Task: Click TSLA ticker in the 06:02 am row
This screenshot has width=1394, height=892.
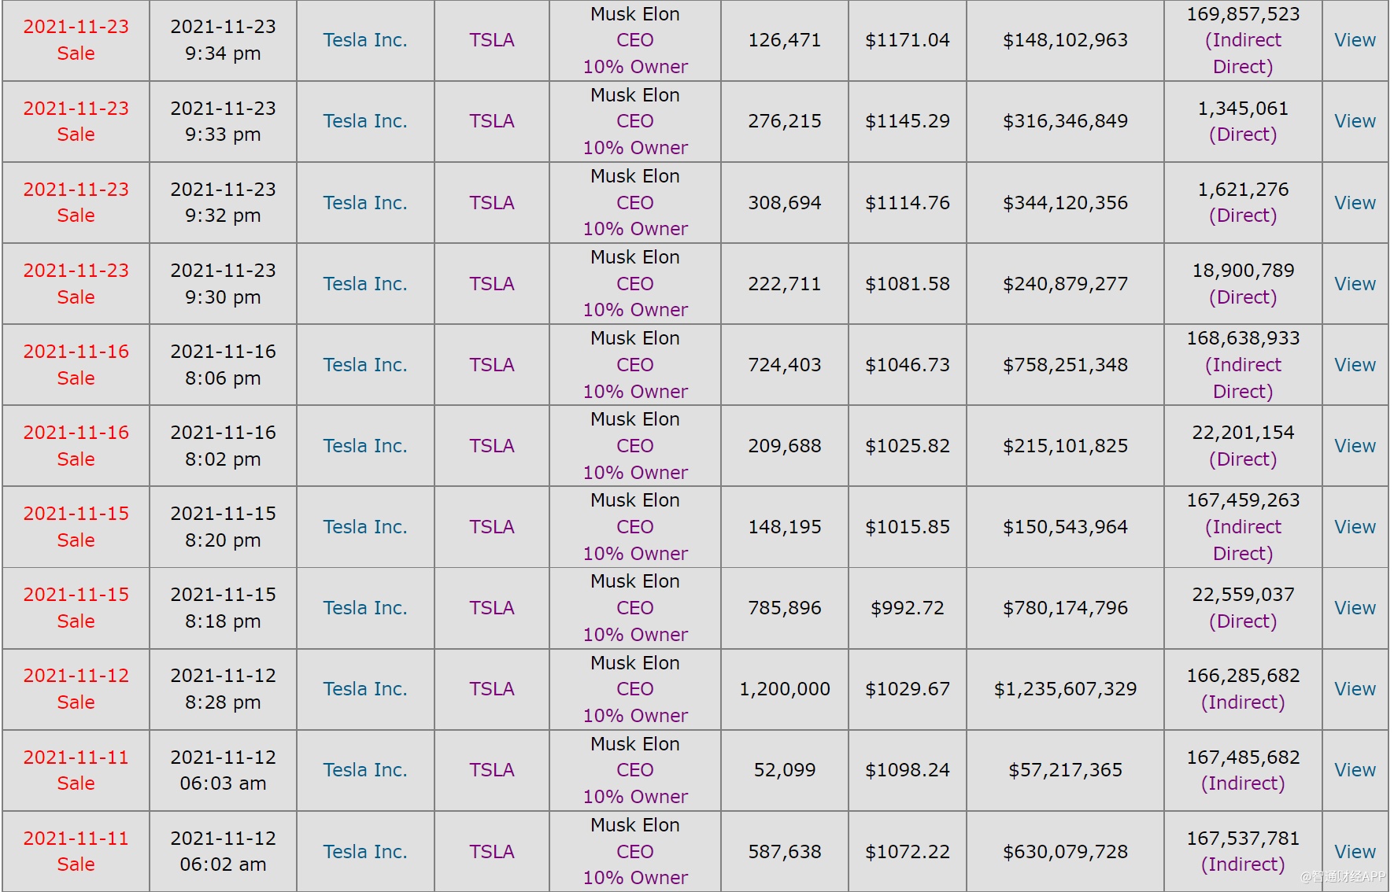Action: point(491,852)
